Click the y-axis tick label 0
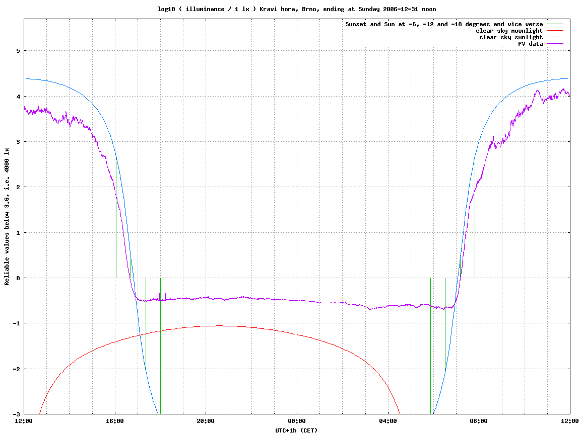Screen dimensions: 580x434 click(18, 278)
